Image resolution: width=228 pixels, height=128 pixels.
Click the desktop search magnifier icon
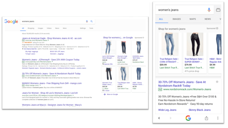(x=92, y=21)
